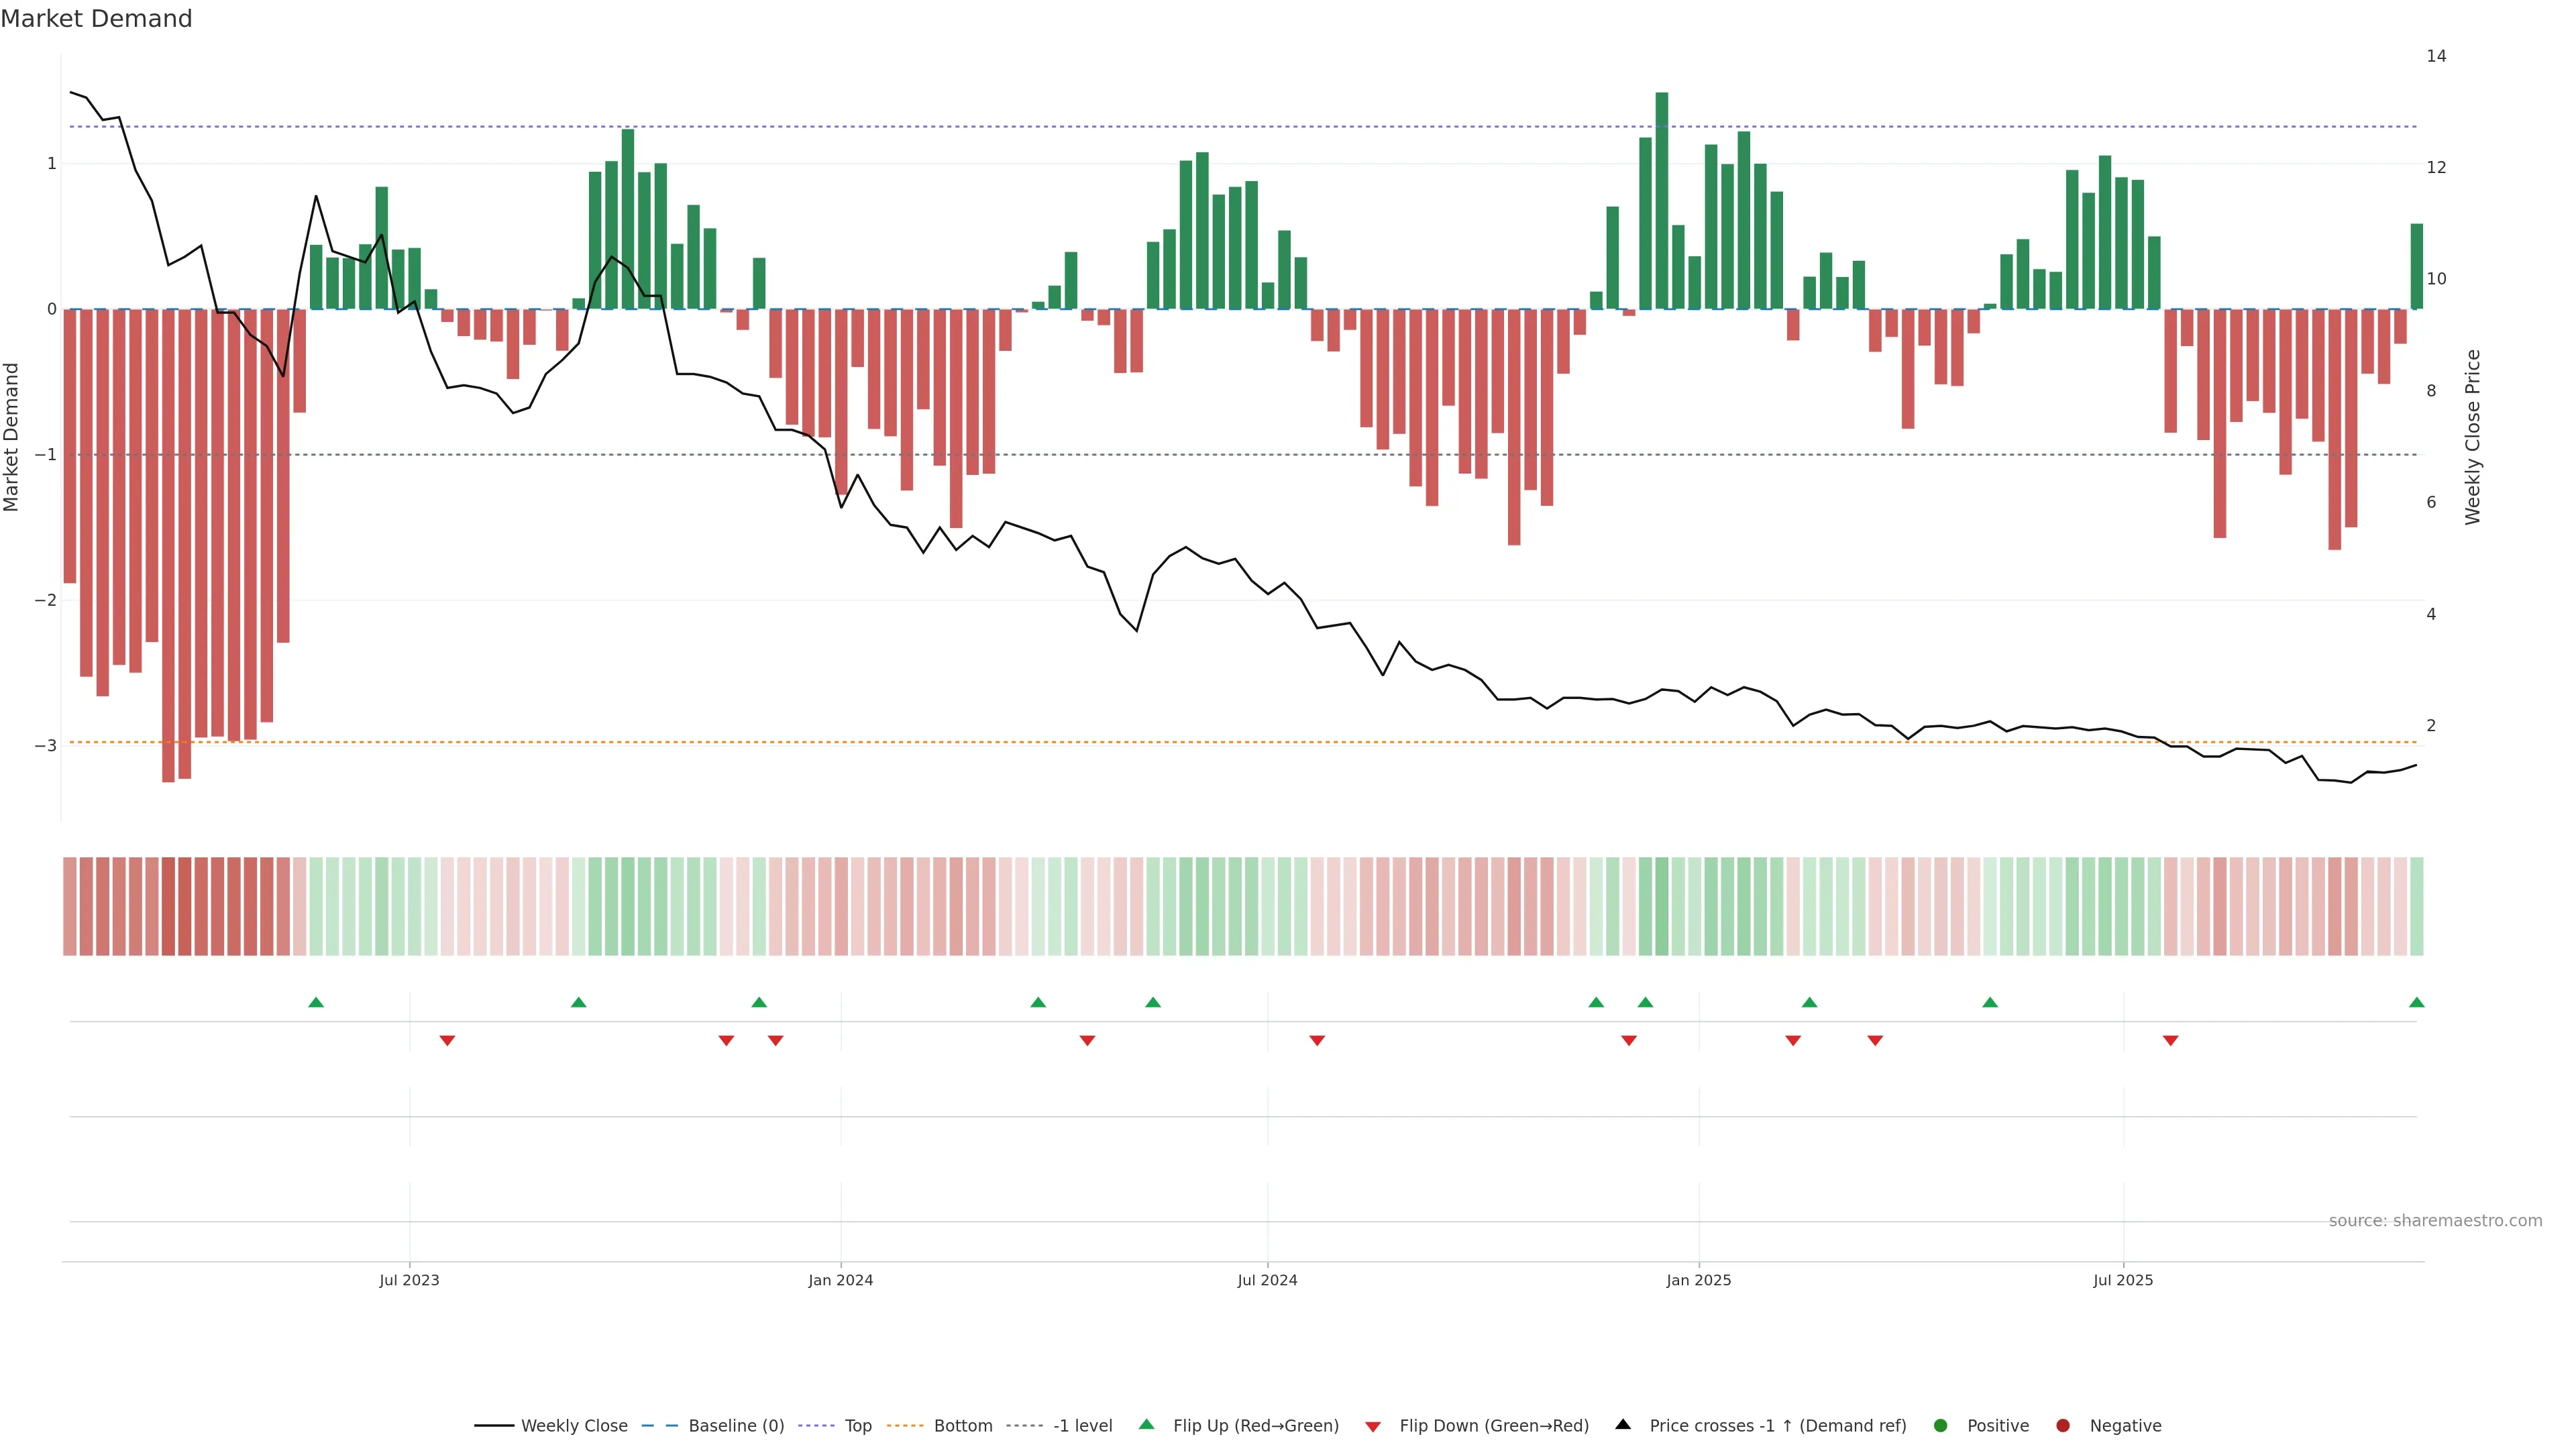Toggle the -1 level legend entry
This screenshot has height=1449, width=2576.
1082,1425
